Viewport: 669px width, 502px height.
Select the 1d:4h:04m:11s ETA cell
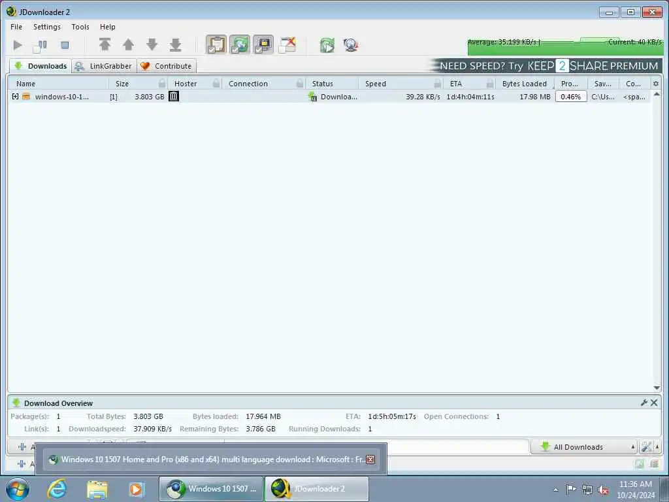(470, 97)
